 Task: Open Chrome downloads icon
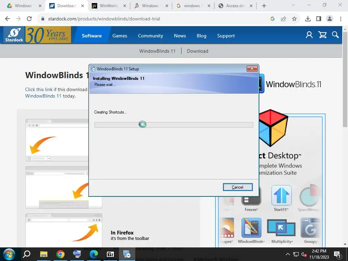308,19
